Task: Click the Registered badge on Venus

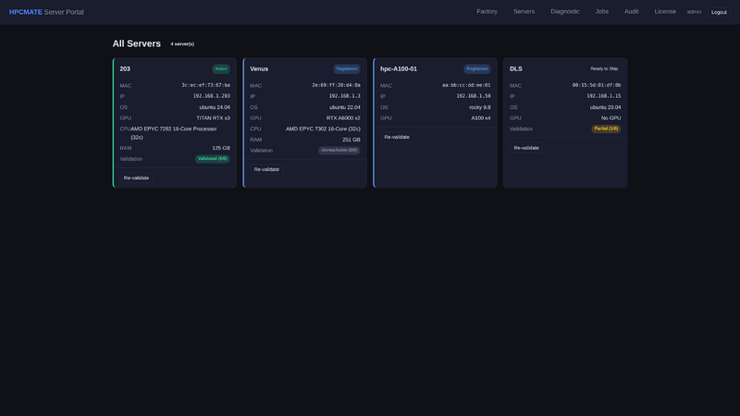Action: (x=346, y=68)
